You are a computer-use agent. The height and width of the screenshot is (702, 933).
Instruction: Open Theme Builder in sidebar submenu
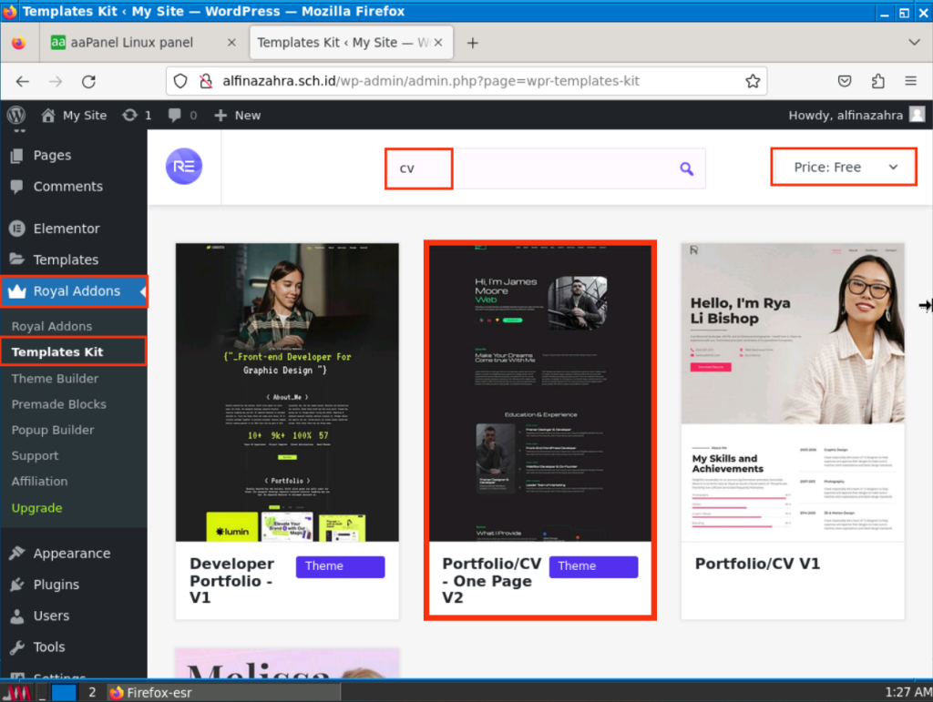click(x=55, y=379)
